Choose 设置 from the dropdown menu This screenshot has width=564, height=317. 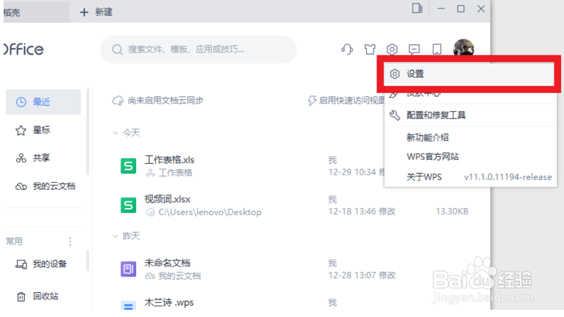click(x=469, y=74)
